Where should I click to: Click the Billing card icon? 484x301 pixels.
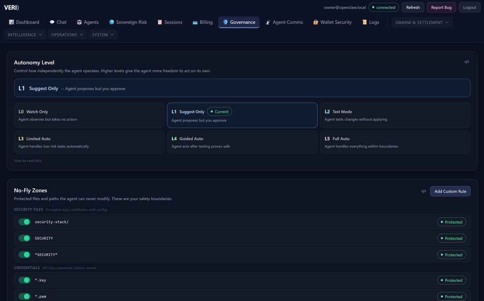click(x=195, y=22)
